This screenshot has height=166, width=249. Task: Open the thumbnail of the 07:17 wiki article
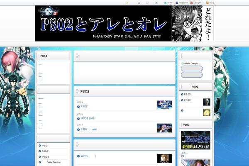click(x=164, y=128)
